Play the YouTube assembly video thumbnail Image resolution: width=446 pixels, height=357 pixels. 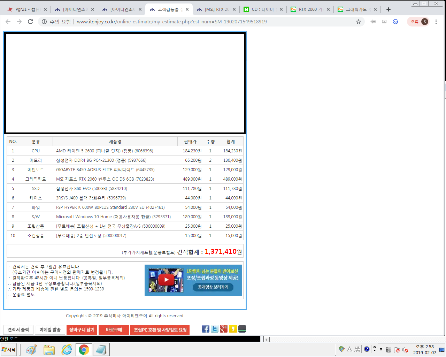point(166,280)
